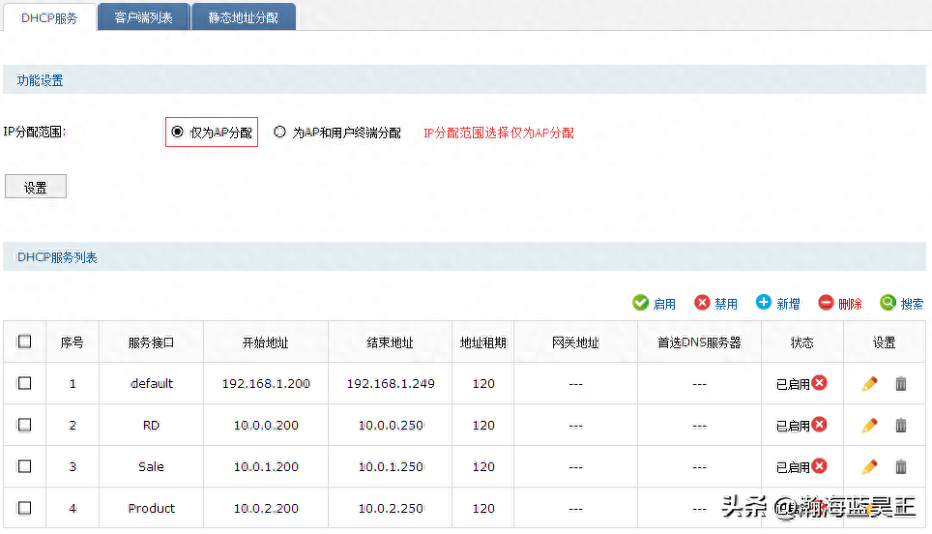The image size is (932, 534).
Task: Select the 仅为AP分配 radio button
Action: (x=177, y=133)
